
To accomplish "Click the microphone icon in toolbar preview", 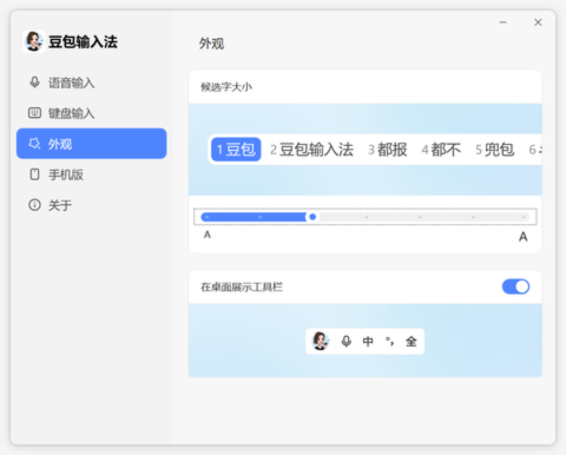I will [346, 341].
